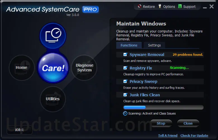218x140 pixels.
Task: Click the Close button
Action: coord(188,123)
